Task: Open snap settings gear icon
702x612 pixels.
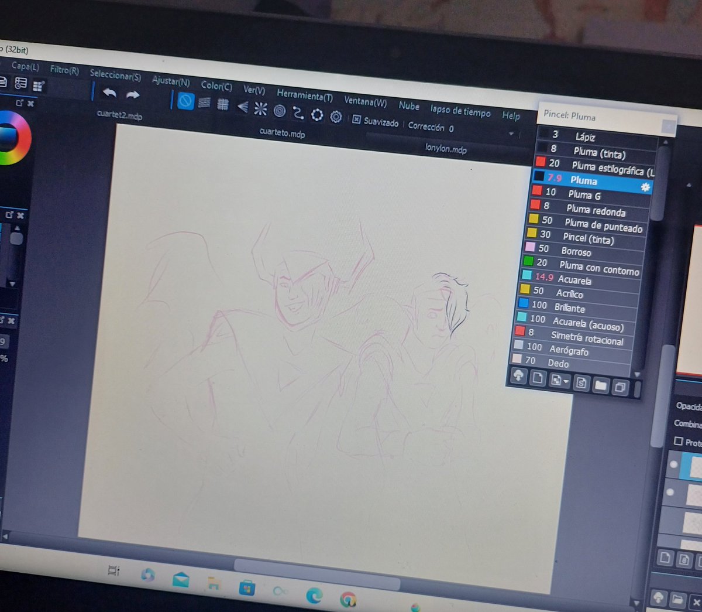Action: point(336,117)
